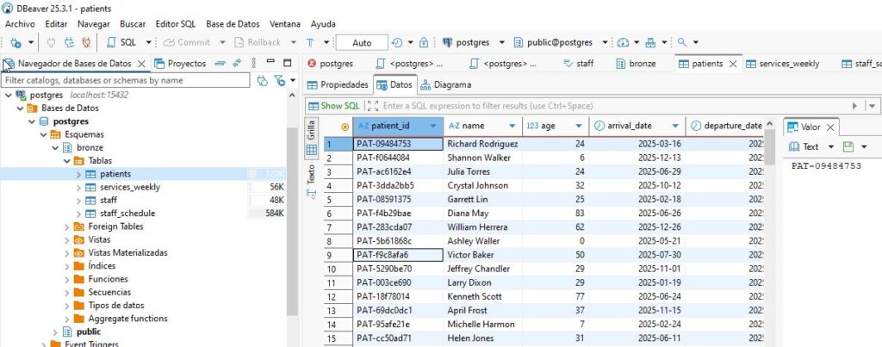
Task: Open the Base de Datos menu
Action: (233, 24)
